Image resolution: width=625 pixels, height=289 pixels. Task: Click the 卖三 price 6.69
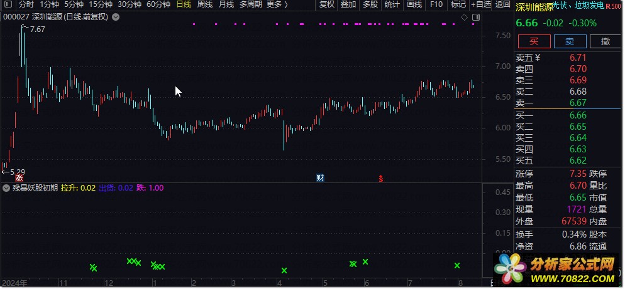coord(578,80)
